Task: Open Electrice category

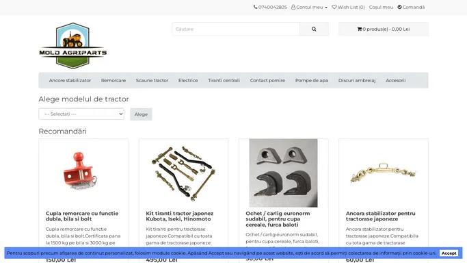Action: (x=188, y=81)
